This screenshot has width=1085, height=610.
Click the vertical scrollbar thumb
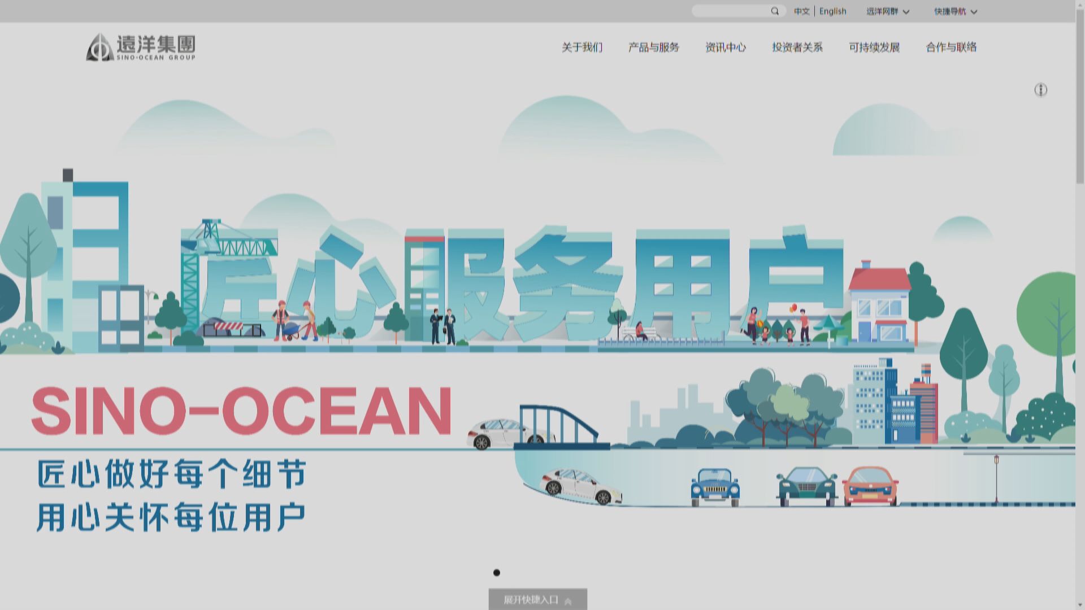point(1080,96)
